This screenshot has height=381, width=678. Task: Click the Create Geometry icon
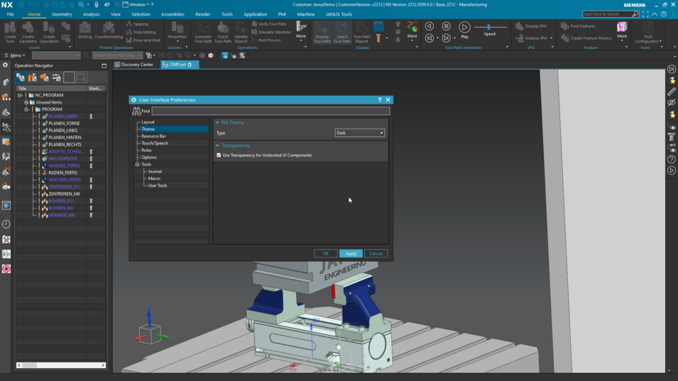(28, 33)
